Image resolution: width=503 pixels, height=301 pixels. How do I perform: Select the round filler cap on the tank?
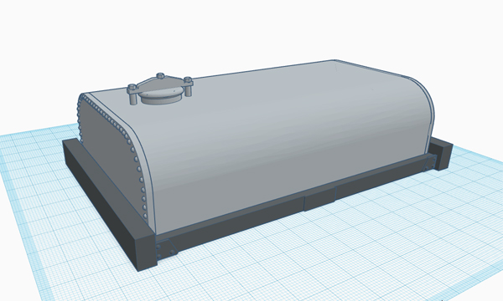tap(159, 97)
